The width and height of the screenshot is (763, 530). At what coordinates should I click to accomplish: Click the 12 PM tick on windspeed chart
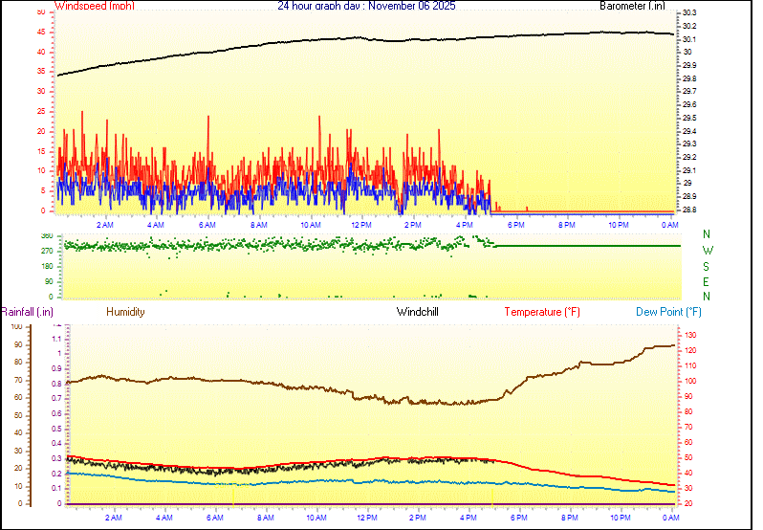[361, 224]
